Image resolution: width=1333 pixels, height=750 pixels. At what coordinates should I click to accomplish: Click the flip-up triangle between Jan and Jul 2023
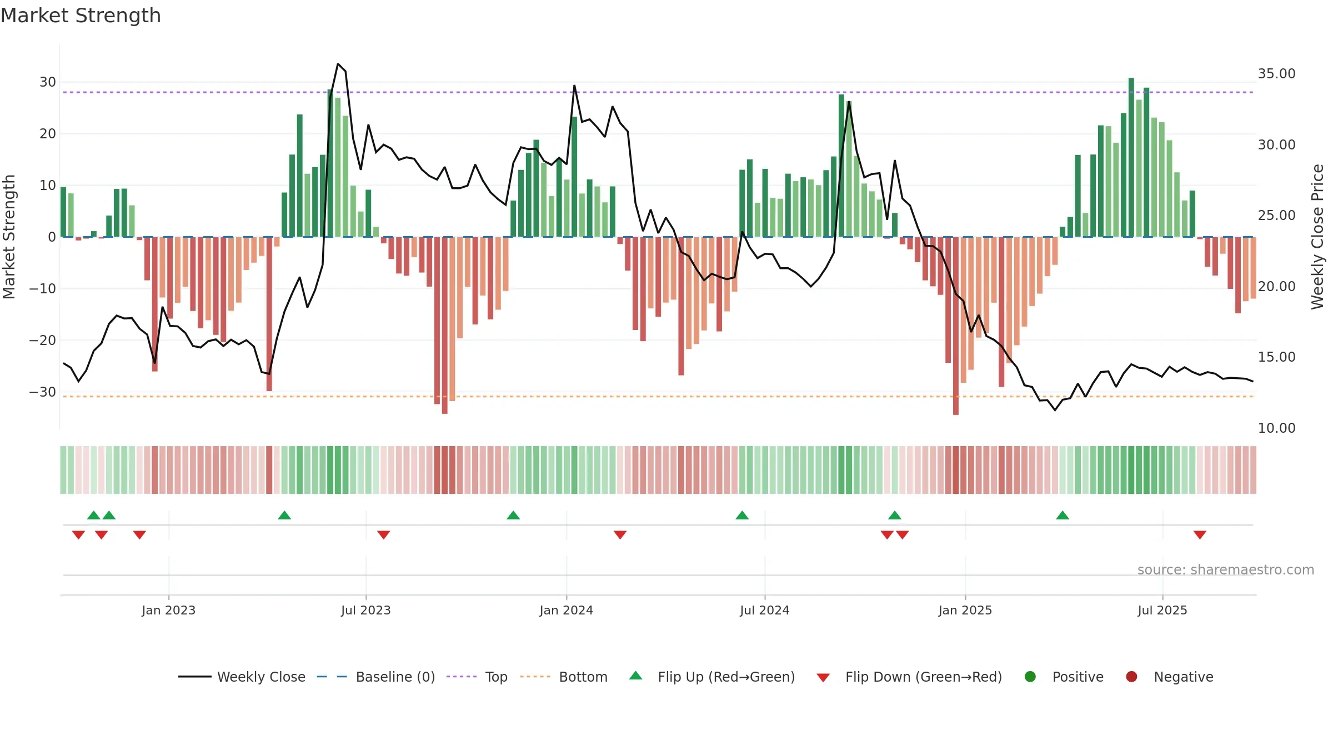(x=284, y=515)
